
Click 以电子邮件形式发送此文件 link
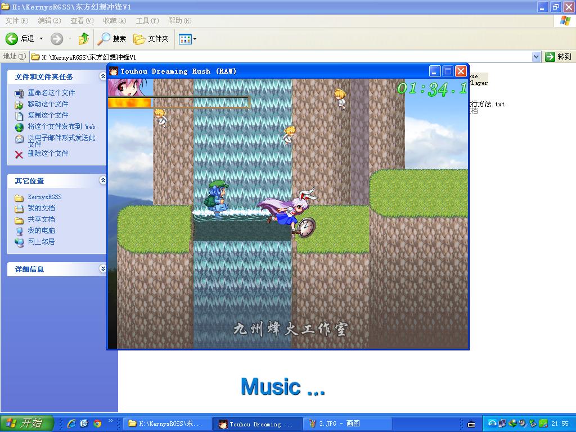click(61, 141)
